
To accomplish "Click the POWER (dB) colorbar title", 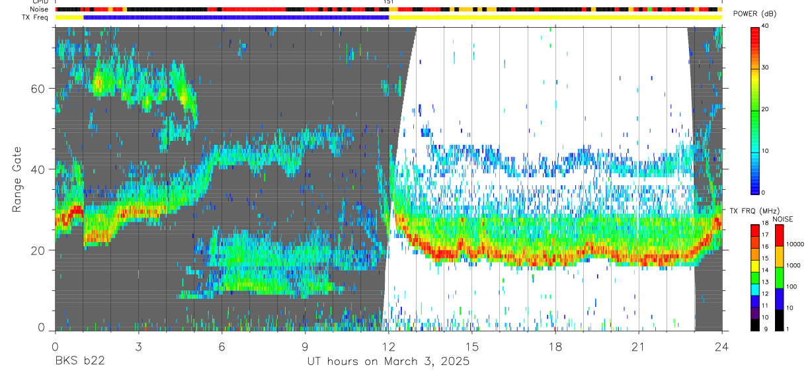I will pos(754,15).
